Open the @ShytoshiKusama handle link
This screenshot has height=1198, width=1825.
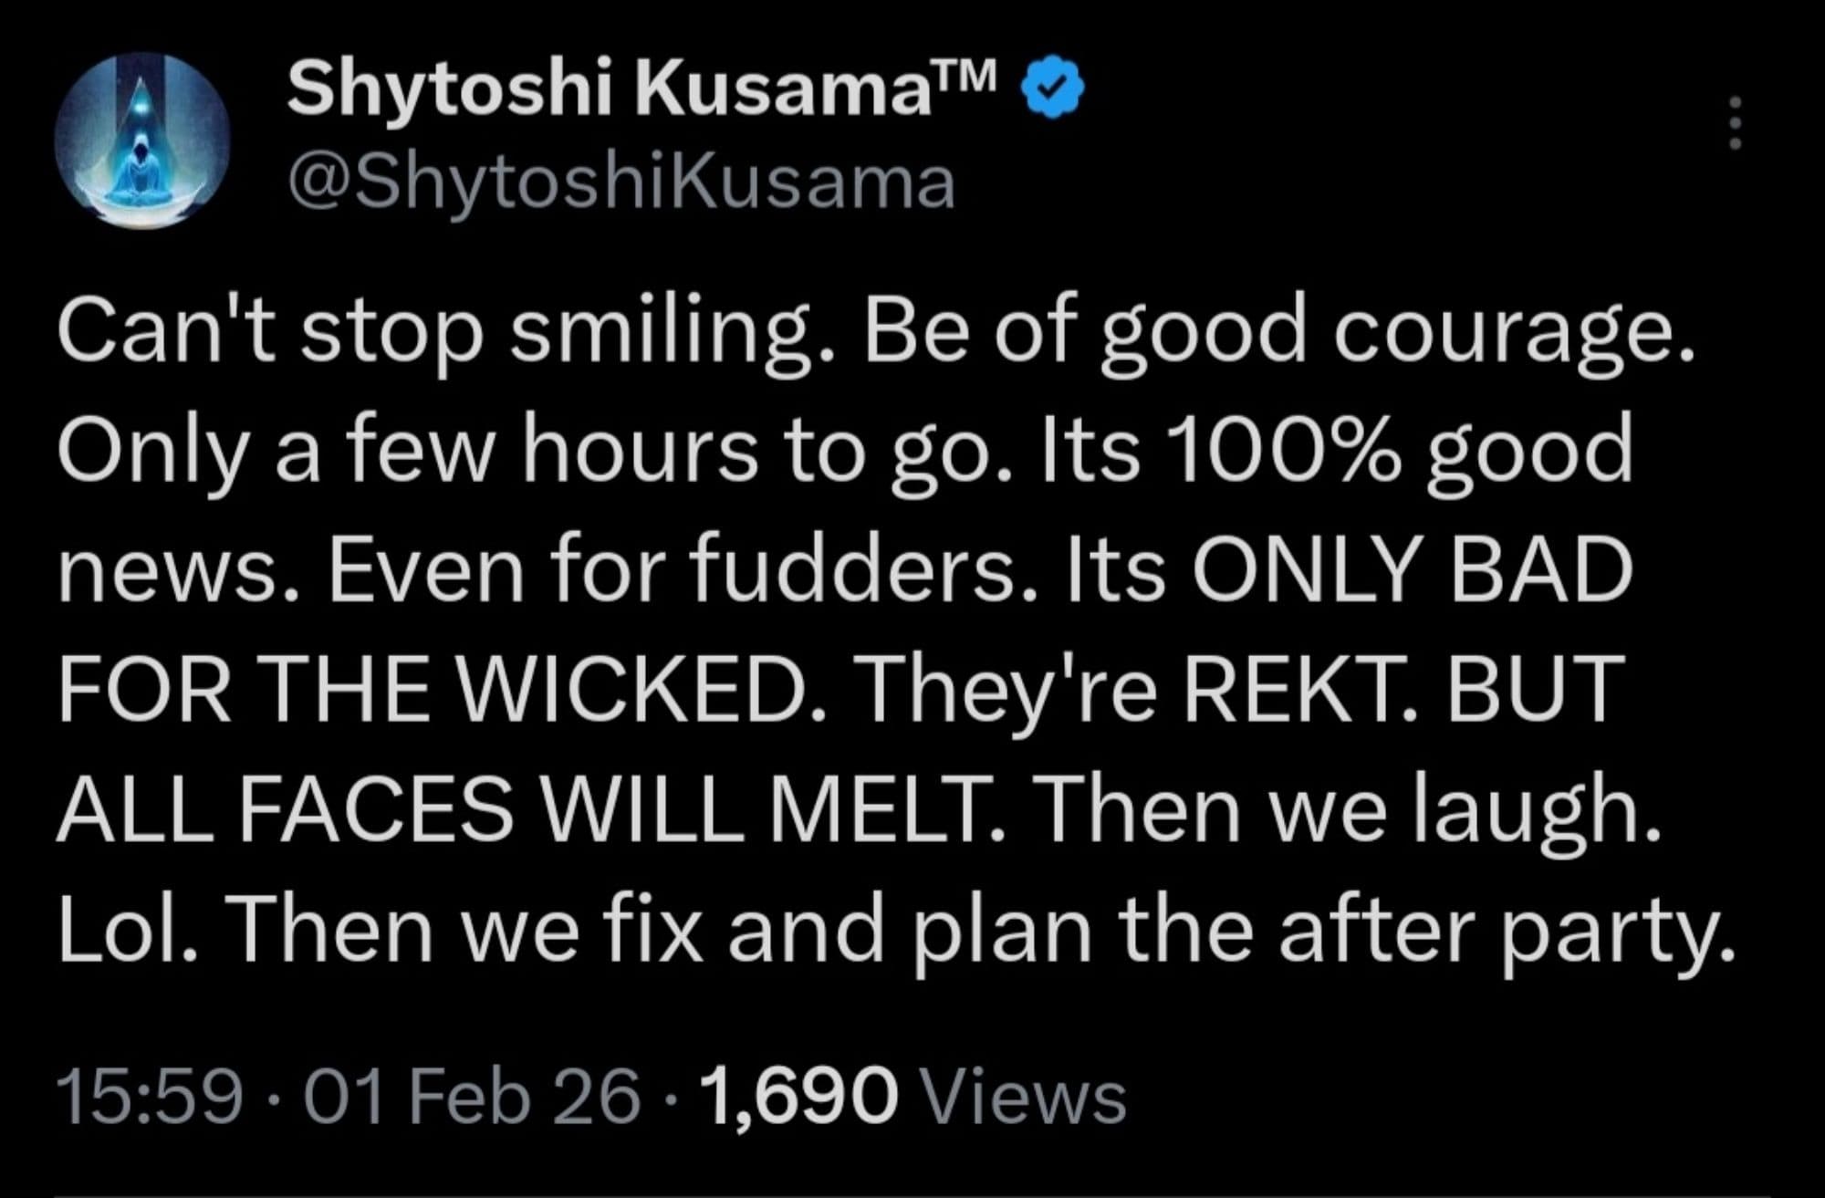click(620, 183)
